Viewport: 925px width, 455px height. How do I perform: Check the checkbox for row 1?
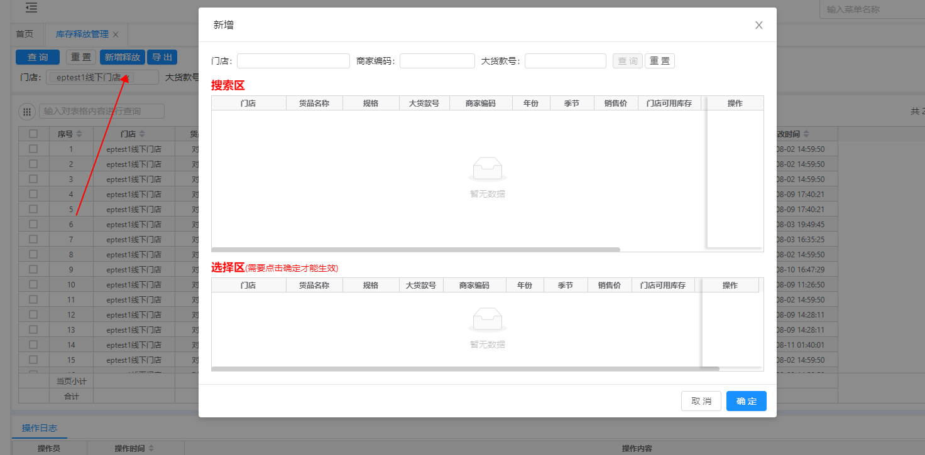(x=33, y=149)
